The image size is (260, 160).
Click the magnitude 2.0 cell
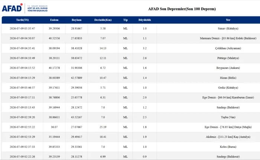tap(144, 97)
